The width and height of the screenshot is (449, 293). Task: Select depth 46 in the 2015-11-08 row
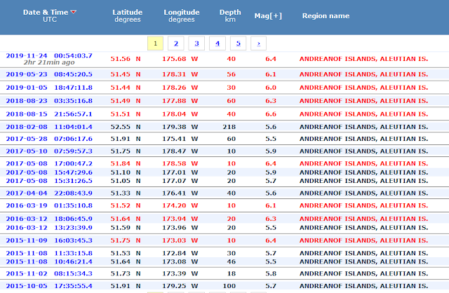click(x=232, y=261)
